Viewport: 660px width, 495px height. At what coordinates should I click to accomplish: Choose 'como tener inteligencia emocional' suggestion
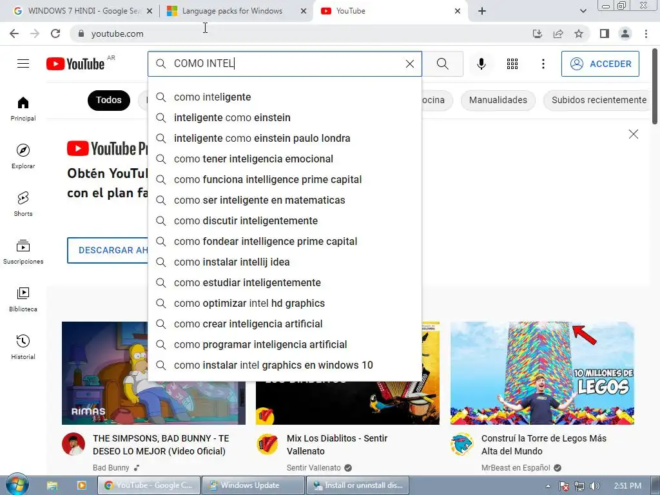[285, 159]
